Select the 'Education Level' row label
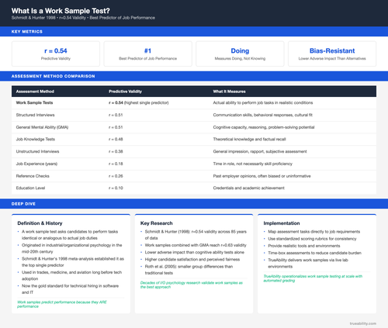The image size is (388, 328). [x=30, y=188]
